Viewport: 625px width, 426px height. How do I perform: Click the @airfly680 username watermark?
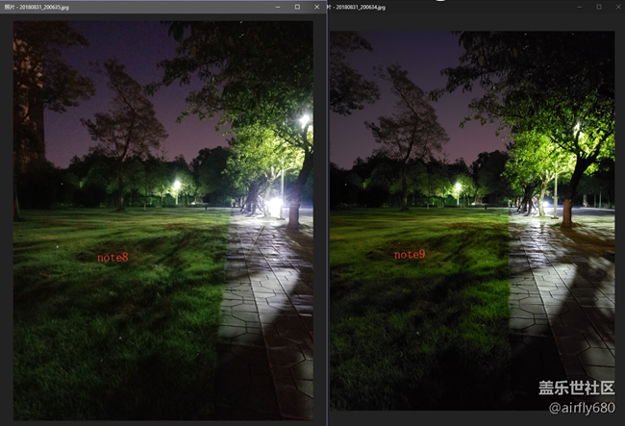[x=578, y=409]
